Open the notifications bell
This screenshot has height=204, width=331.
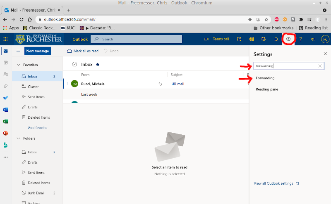[276, 39]
